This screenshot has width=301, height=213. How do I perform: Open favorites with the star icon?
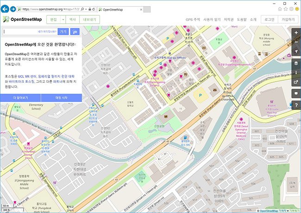coord(286,9)
